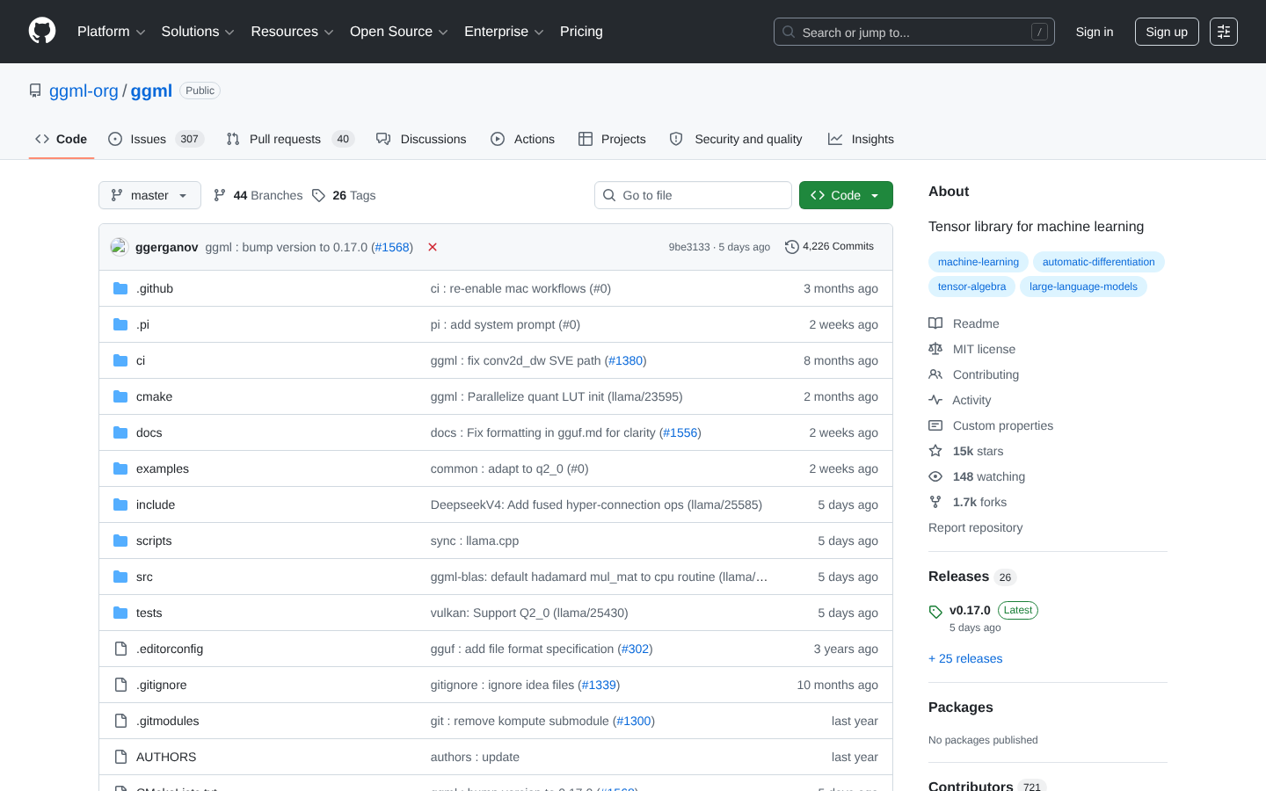
Task: Click the branches icon next to 44 Branches
Action: pyautogui.click(x=220, y=195)
